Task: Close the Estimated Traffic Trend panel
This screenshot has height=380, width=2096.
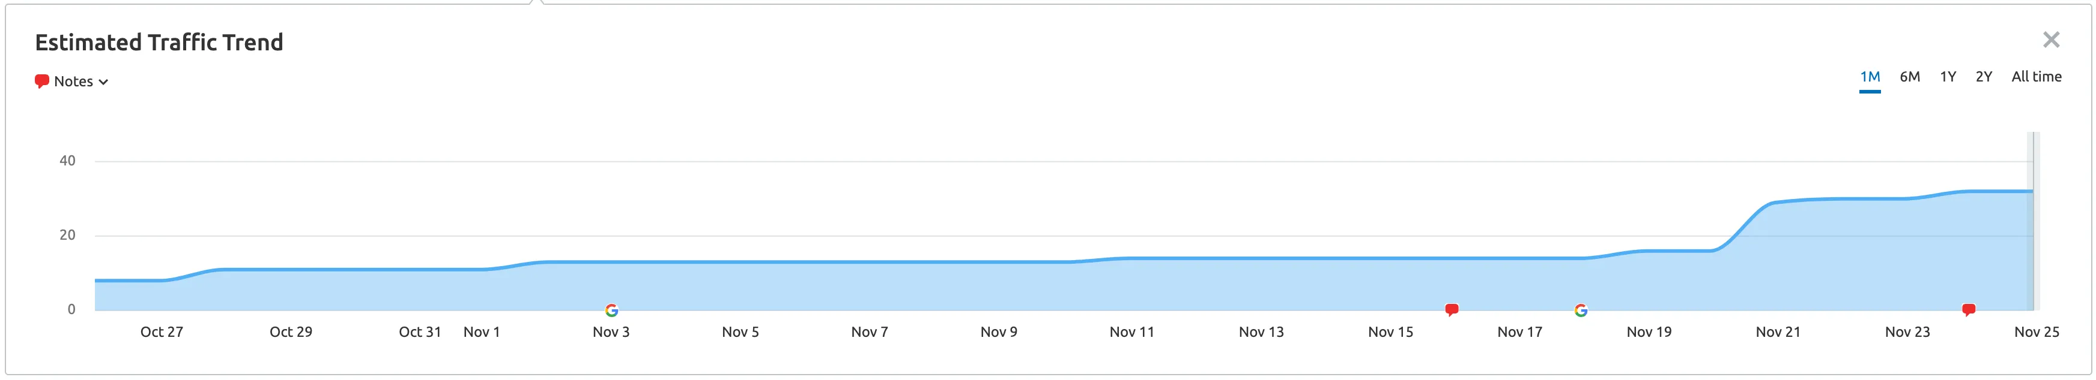Action: (x=2050, y=40)
